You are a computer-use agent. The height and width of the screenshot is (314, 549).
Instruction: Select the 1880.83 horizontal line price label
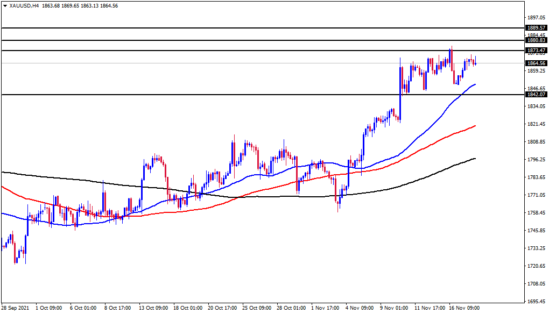pyautogui.click(x=537, y=40)
